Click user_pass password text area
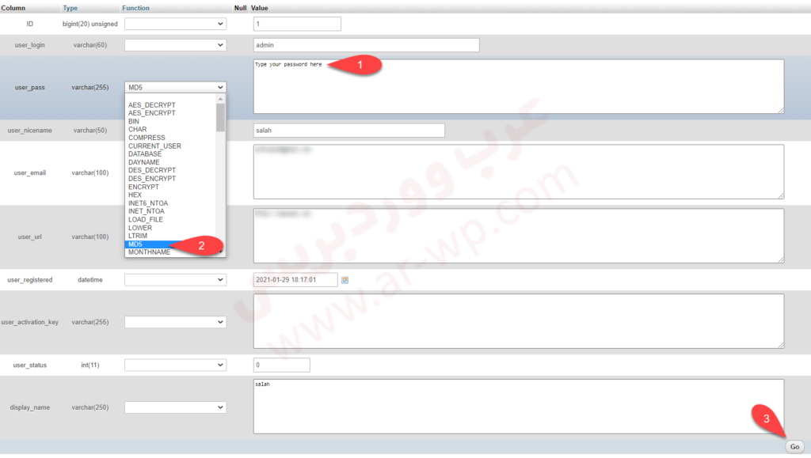Image resolution: width=811 pixels, height=458 pixels. (x=519, y=86)
